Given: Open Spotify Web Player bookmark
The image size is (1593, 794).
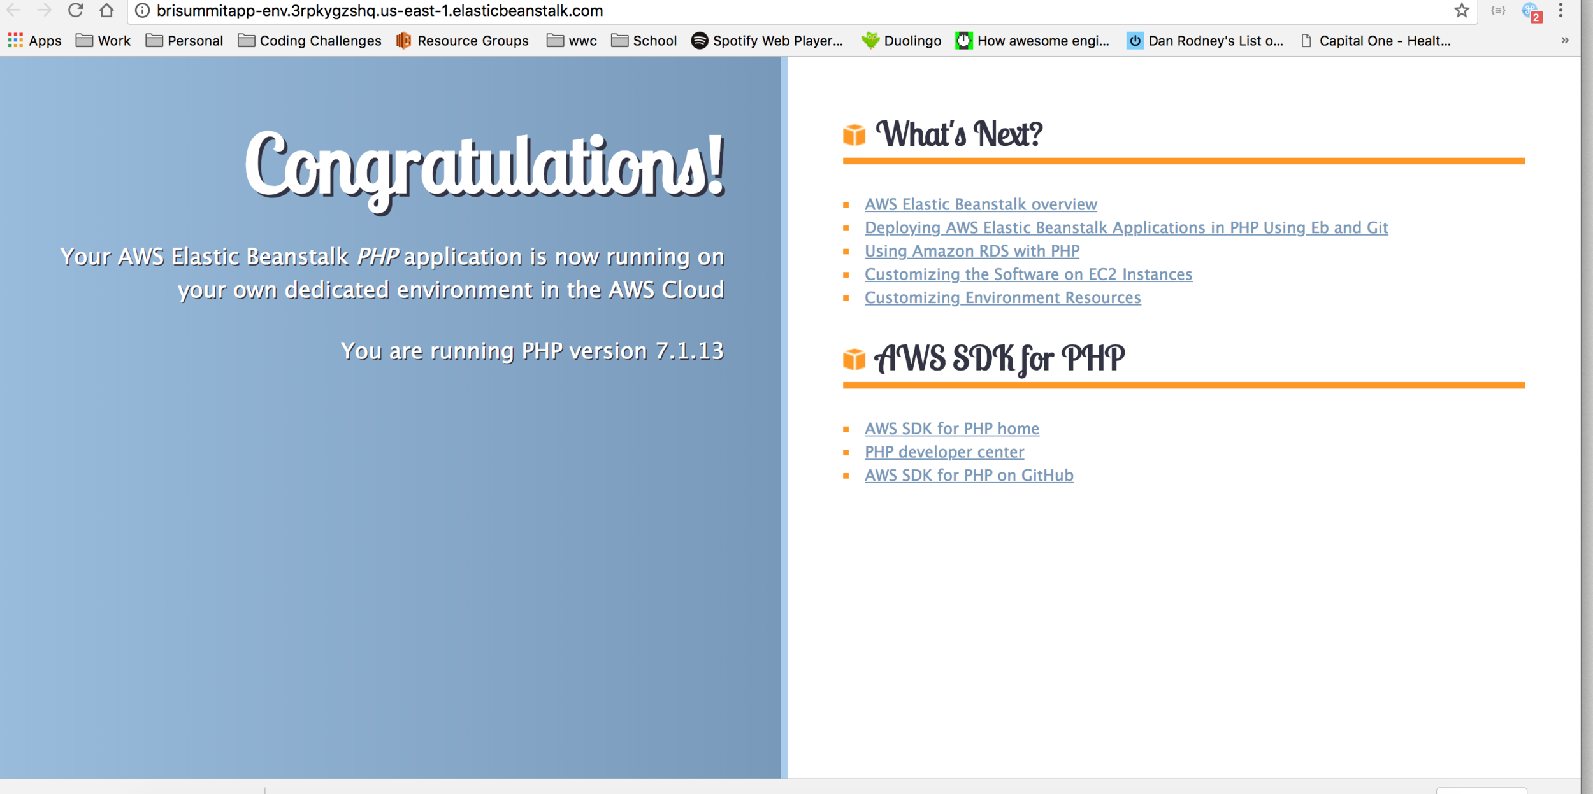Looking at the screenshot, I should coord(767,41).
